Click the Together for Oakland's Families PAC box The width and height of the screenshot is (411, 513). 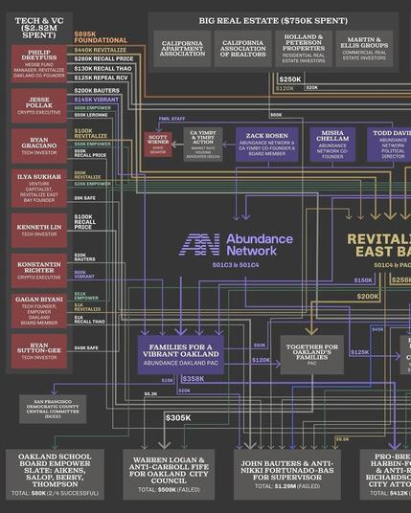(x=312, y=355)
